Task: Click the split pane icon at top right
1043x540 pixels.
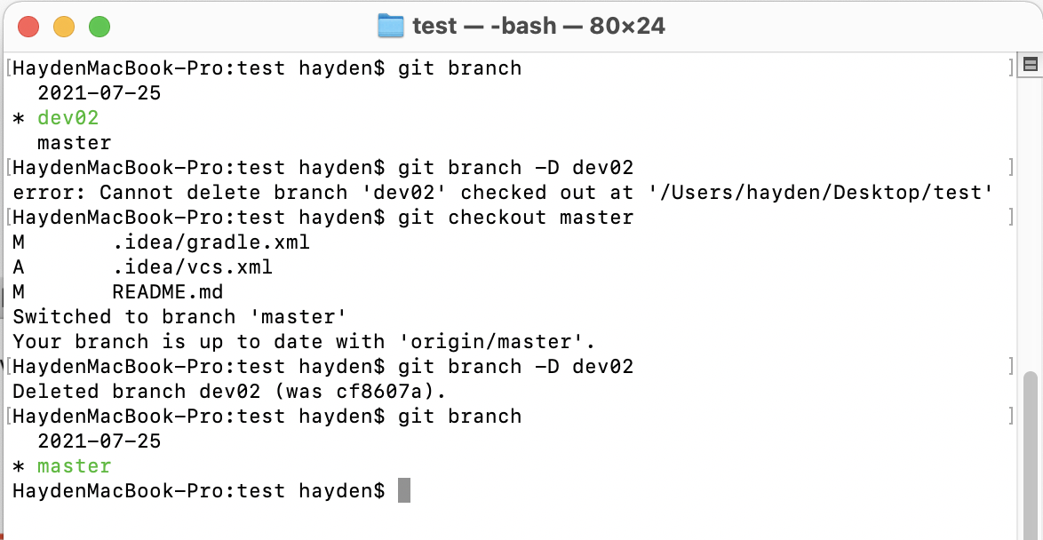Action: pos(1031,64)
